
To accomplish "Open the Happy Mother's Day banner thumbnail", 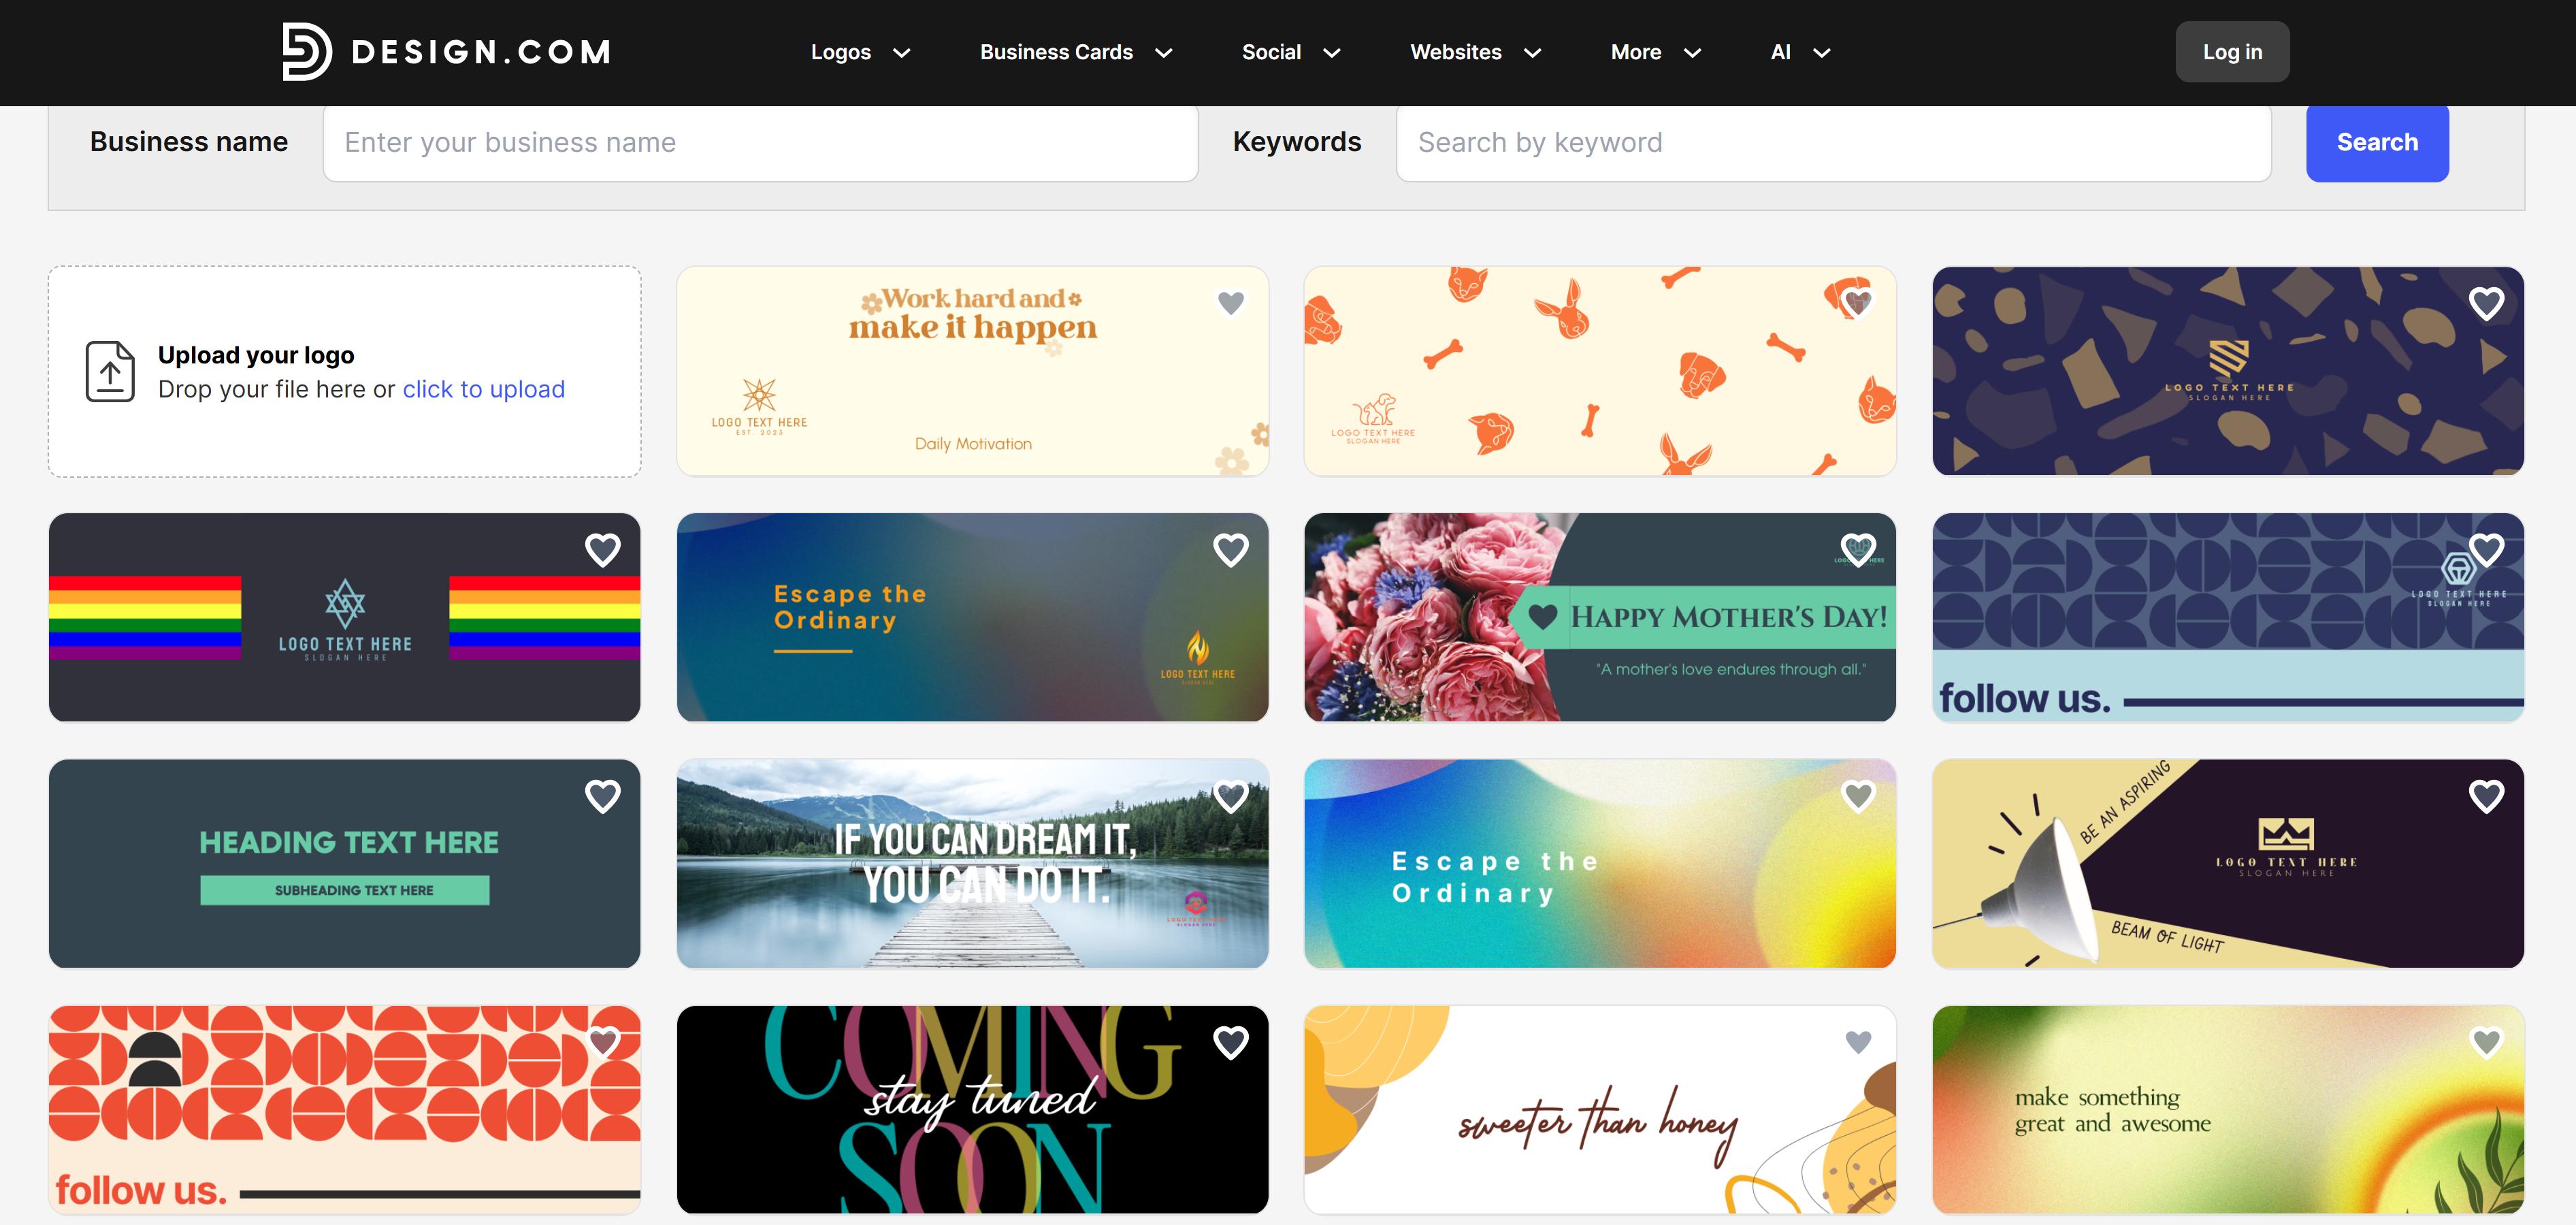I will pos(1600,617).
